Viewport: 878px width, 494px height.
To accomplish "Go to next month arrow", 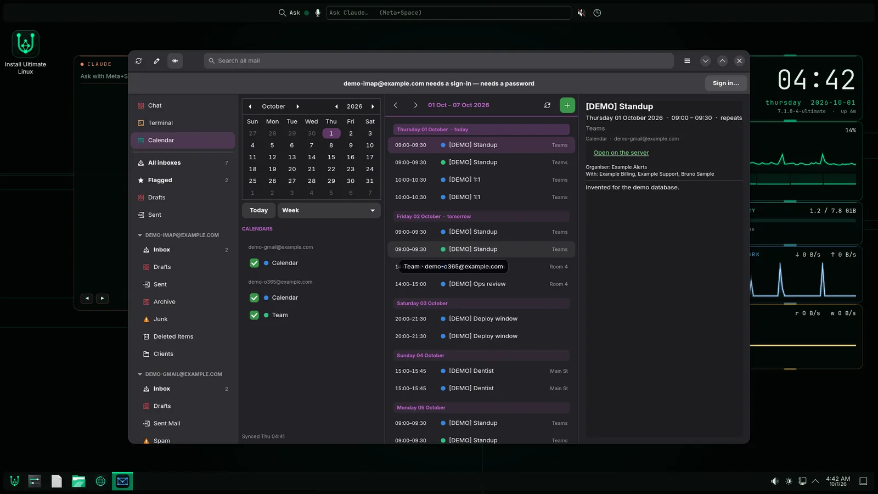I will pyautogui.click(x=298, y=106).
